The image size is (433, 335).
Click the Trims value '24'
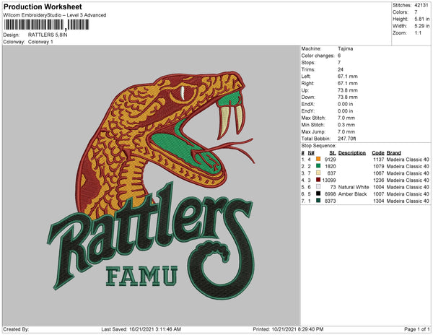point(341,69)
